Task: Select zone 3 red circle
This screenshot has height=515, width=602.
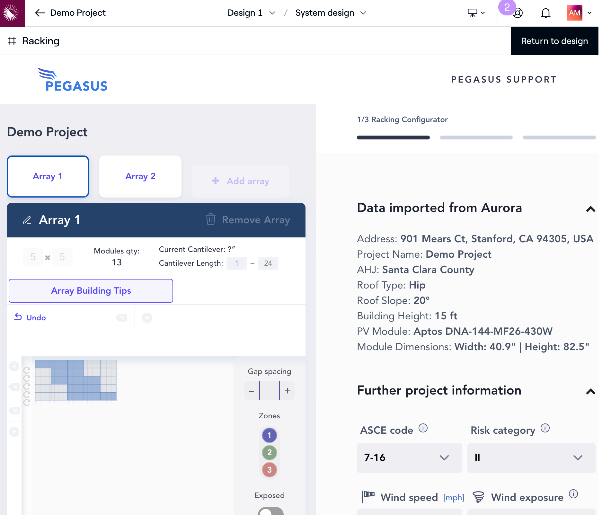Action: pyautogui.click(x=269, y=470)
